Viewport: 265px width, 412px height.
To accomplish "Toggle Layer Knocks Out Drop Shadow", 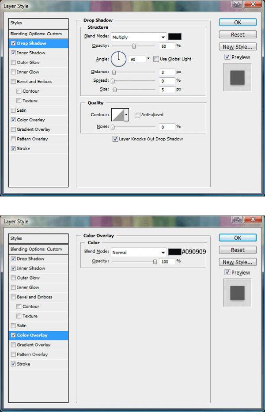I will tap(115, 139).
